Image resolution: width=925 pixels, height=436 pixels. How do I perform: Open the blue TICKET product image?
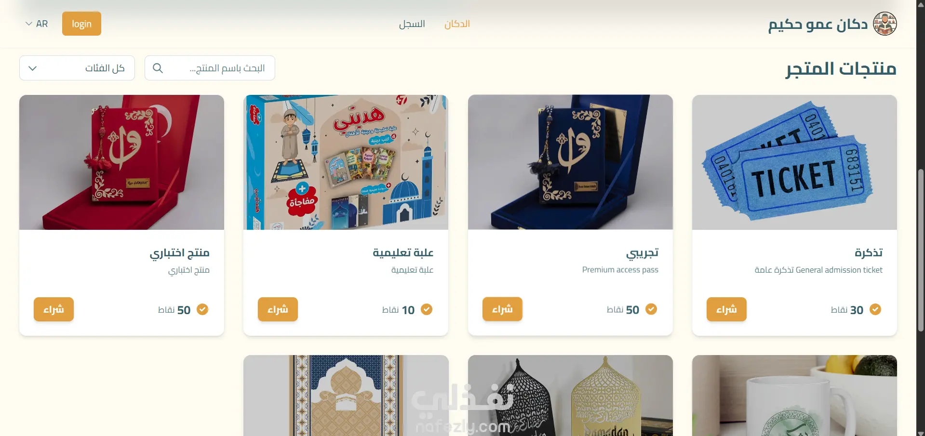(794, 162)
